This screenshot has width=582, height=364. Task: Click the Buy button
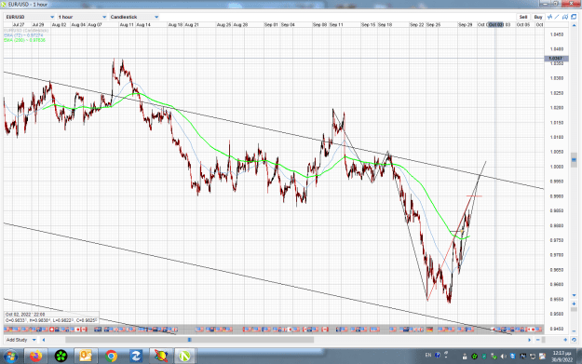538,17
